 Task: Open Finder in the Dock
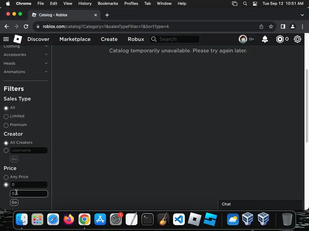pos(22,219)
